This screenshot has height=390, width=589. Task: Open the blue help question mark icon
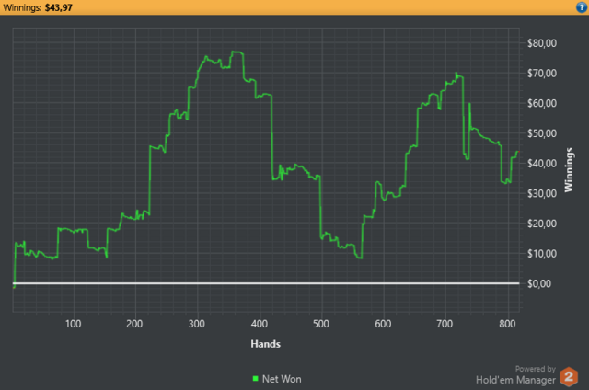pyautogui.click(x=582, y=7)
